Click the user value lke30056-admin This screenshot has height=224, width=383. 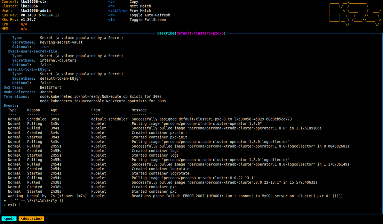36,11
